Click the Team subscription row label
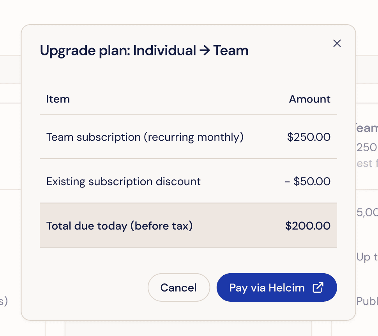 145,137
